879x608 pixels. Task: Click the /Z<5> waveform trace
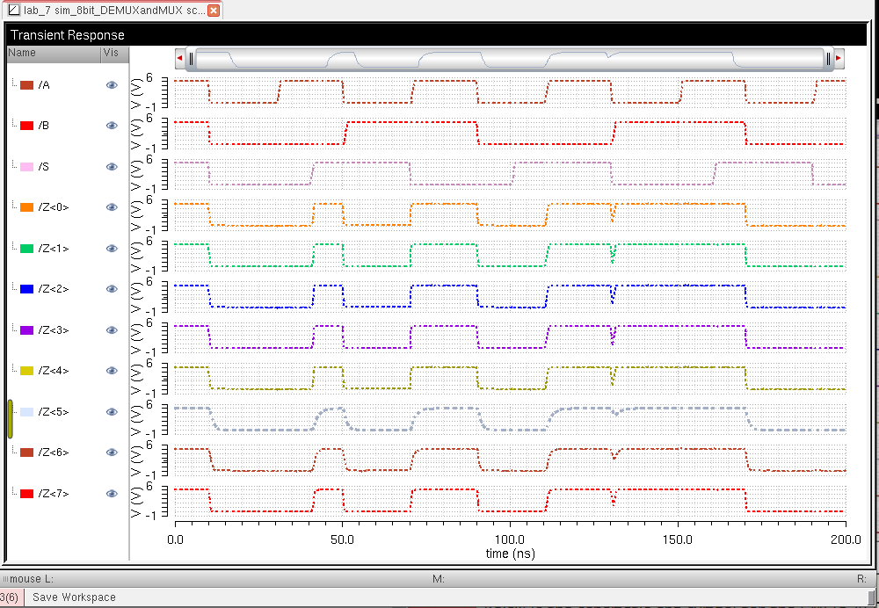[510, 418]
